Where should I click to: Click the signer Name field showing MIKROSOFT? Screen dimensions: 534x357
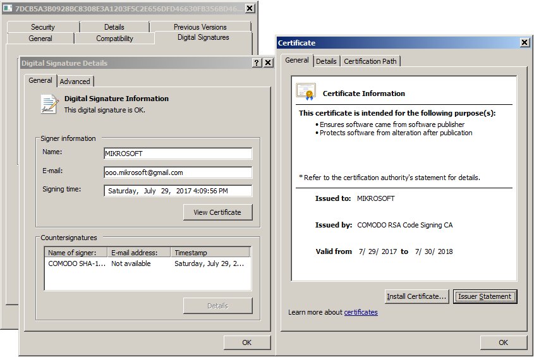178,154
